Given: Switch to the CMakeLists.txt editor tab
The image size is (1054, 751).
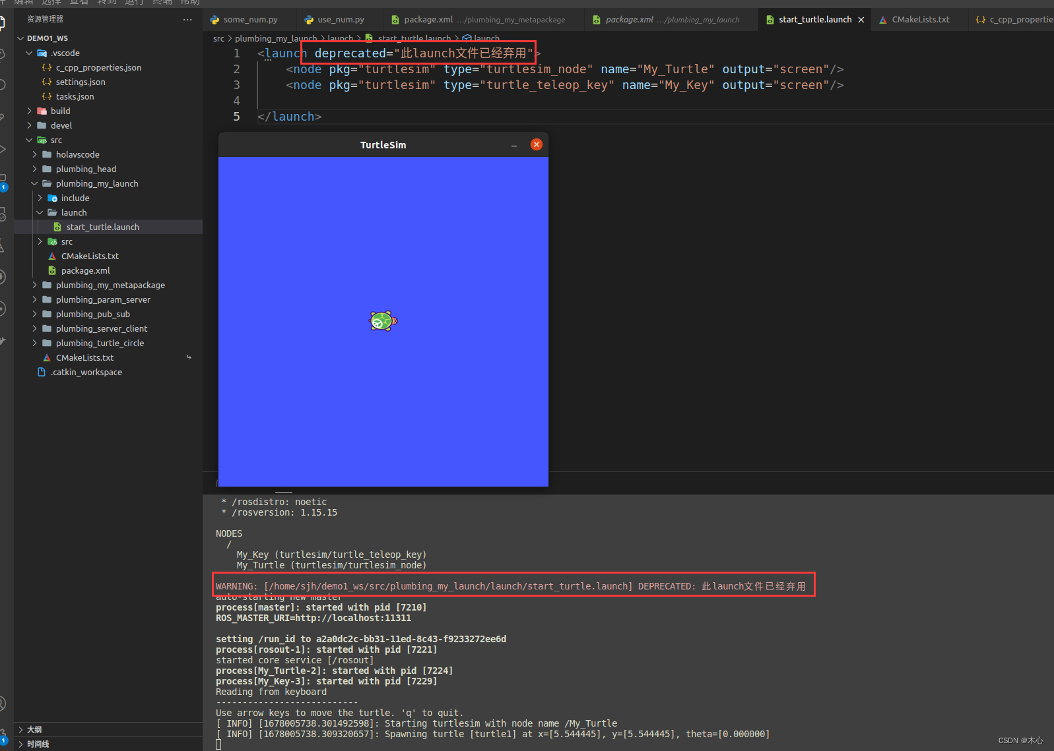Looking at the screenshot, I should (x=920, y=20).
